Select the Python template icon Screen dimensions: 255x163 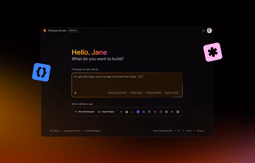click(127, 112)
